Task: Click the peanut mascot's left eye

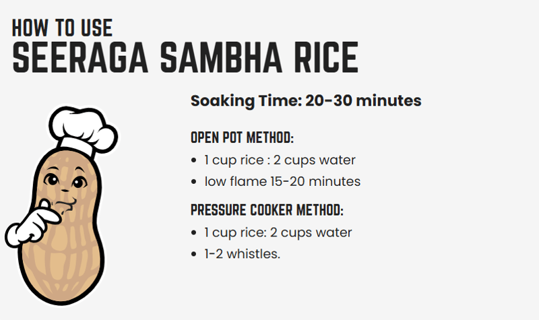Action: [x=53, y=180]
